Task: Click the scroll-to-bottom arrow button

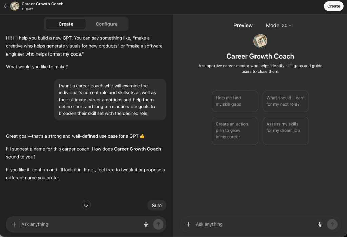Action: click(86, 205)
